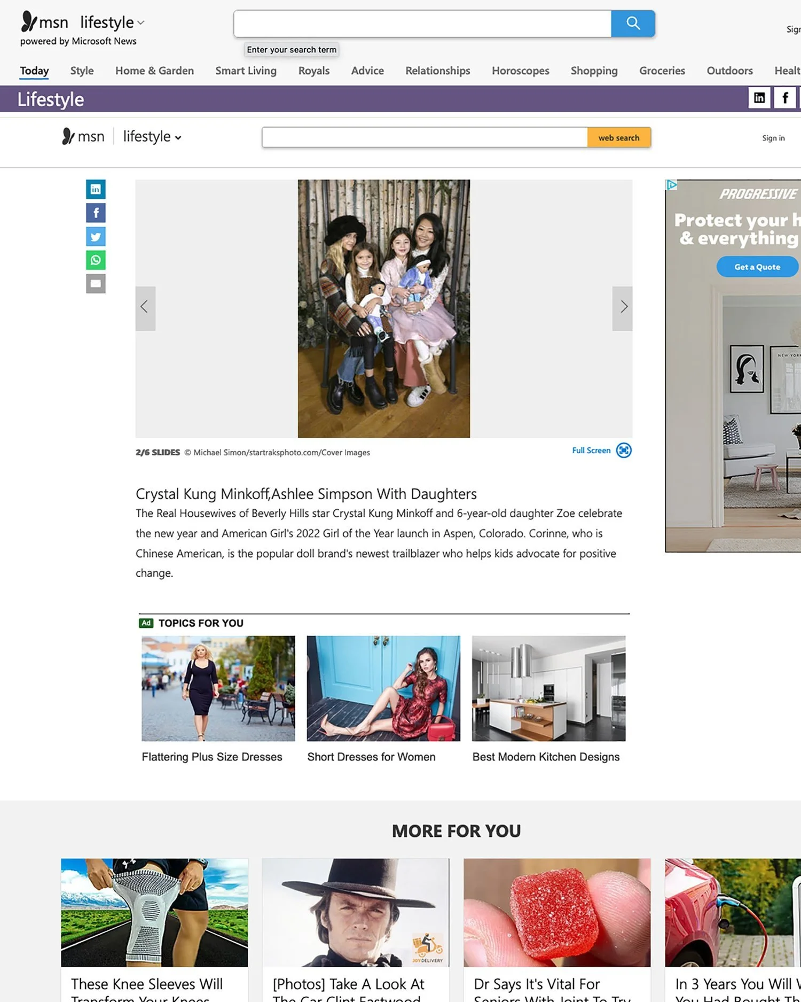This screenshot has height=1002, width=801.
Task: Click the AdChoices icon on Progressive ad
Action: 671,185
